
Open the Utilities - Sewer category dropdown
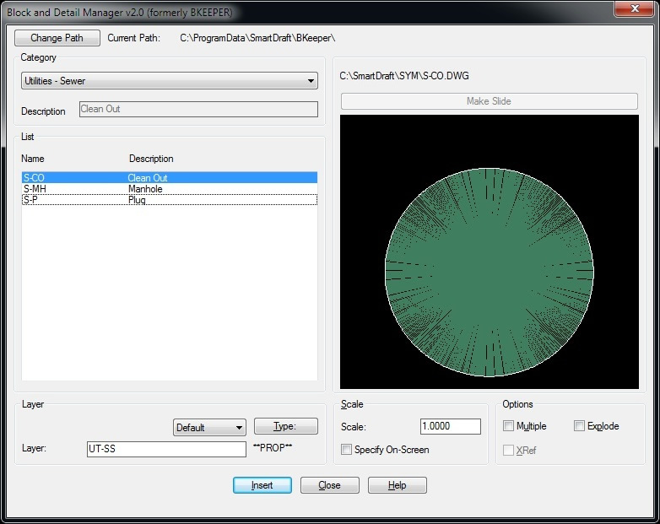[x=169, y=81]
